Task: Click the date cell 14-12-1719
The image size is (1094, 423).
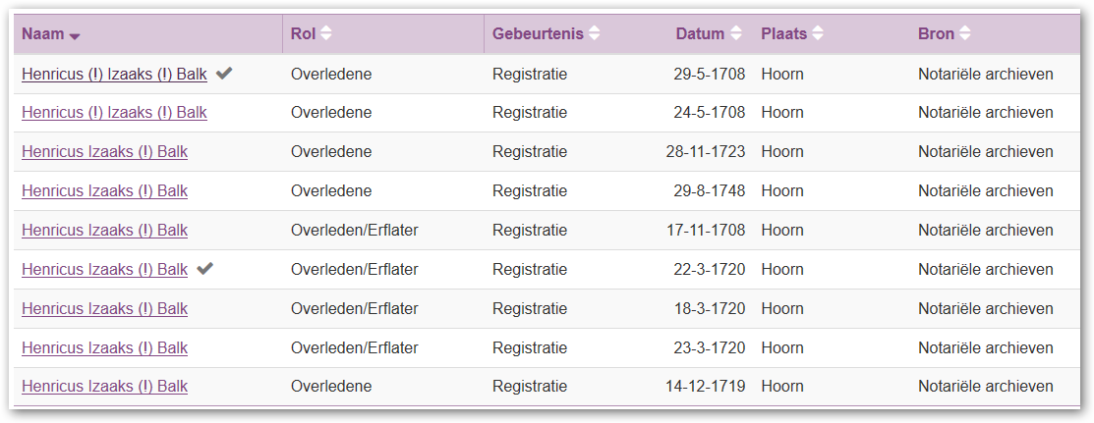Action: [x=706, y=386]
